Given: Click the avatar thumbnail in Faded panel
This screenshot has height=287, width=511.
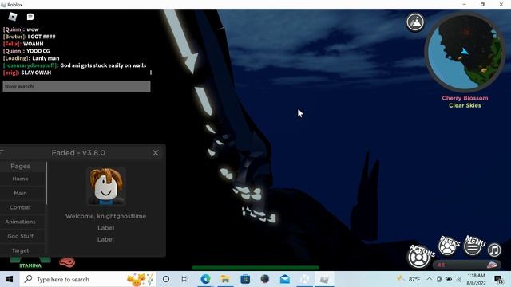Looking at the screenshot, I should coord(106,186).
